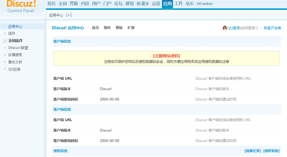Open the 用户 top navigation menu
Screen dimensions: 287x157
click(x=96, y=4)
